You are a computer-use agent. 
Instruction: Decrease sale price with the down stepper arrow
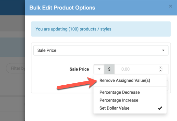click(160, 70)
